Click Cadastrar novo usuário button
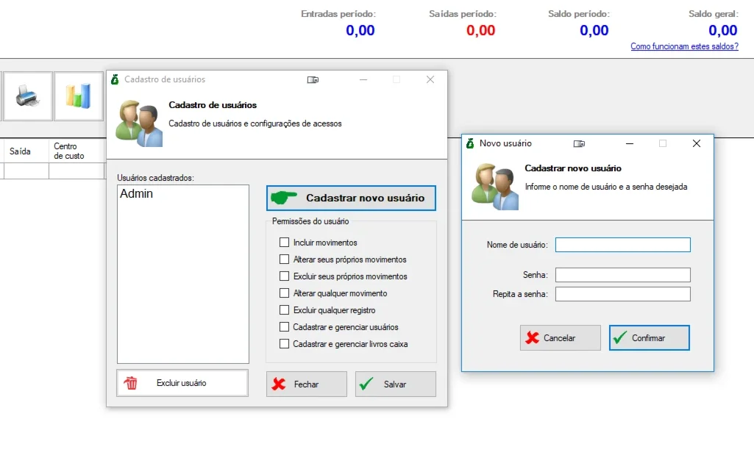The image size is (754, 469). point(351,198)
